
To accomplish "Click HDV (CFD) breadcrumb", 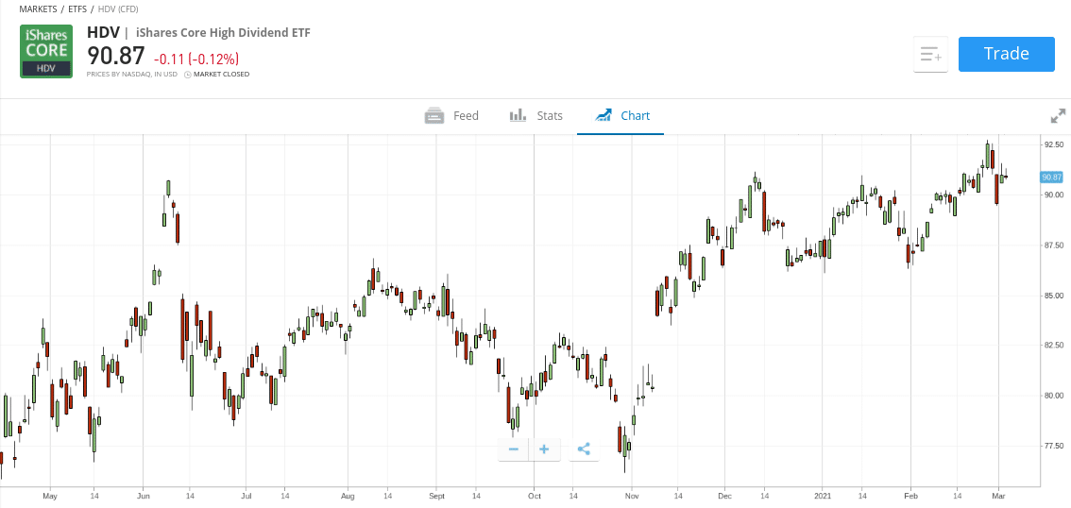I will pyautogui.click(x=117, y=8).
